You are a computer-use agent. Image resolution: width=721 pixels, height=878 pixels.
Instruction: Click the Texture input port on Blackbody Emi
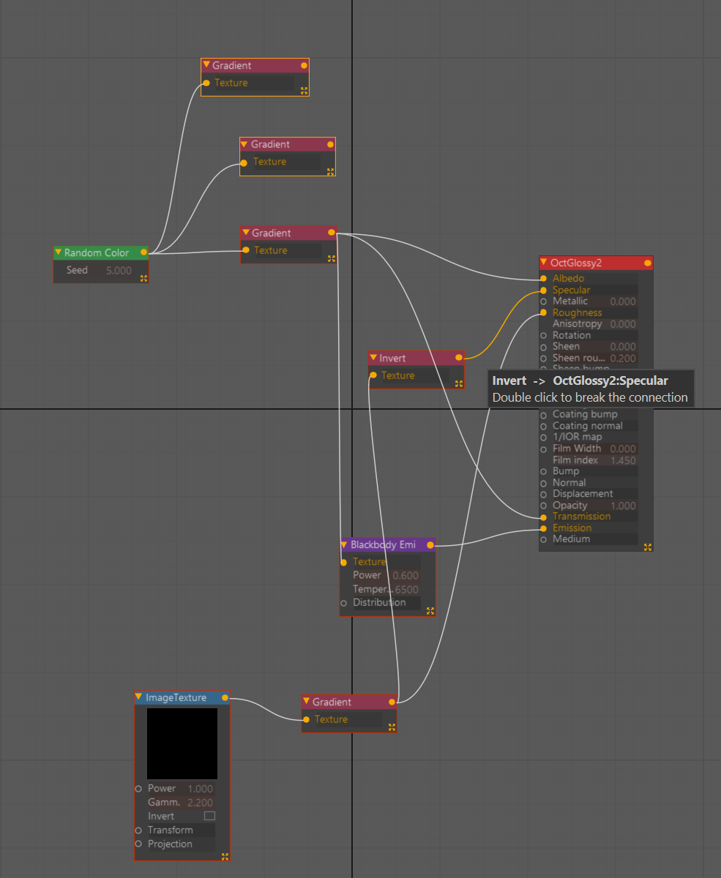[344, 562]
